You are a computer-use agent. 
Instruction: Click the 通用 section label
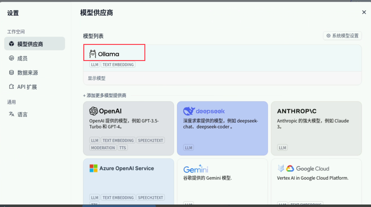(x=11, y=102)
